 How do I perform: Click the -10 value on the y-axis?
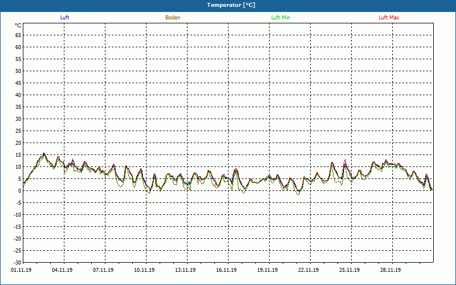17,215
